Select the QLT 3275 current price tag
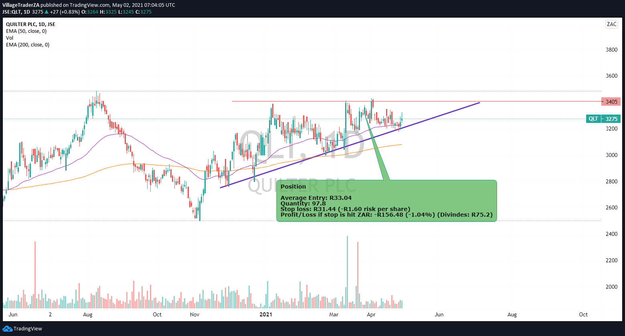 [x=603, y=119]
